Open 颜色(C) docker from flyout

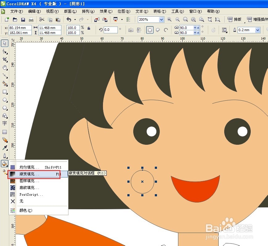coord(39,211)
